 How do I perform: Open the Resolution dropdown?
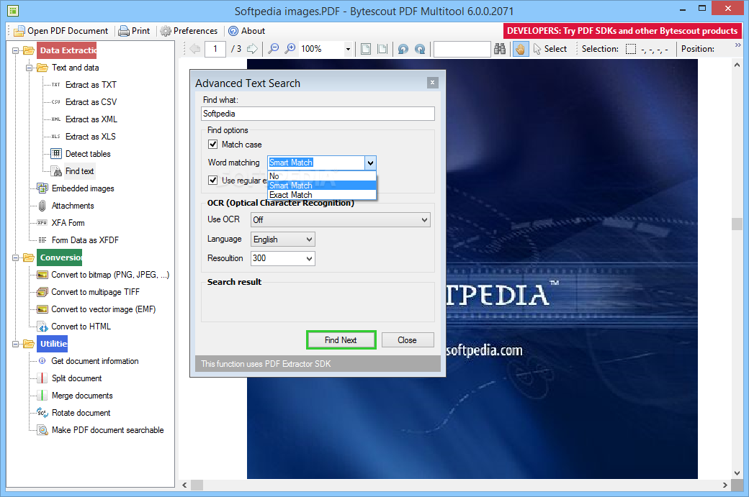pos(283,258)
